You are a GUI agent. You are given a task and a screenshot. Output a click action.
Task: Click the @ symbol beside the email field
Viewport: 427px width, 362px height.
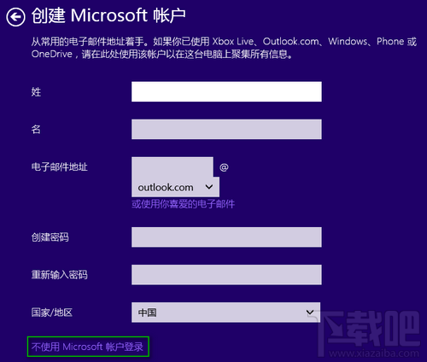pyautogui.click(x=224, y=167)
